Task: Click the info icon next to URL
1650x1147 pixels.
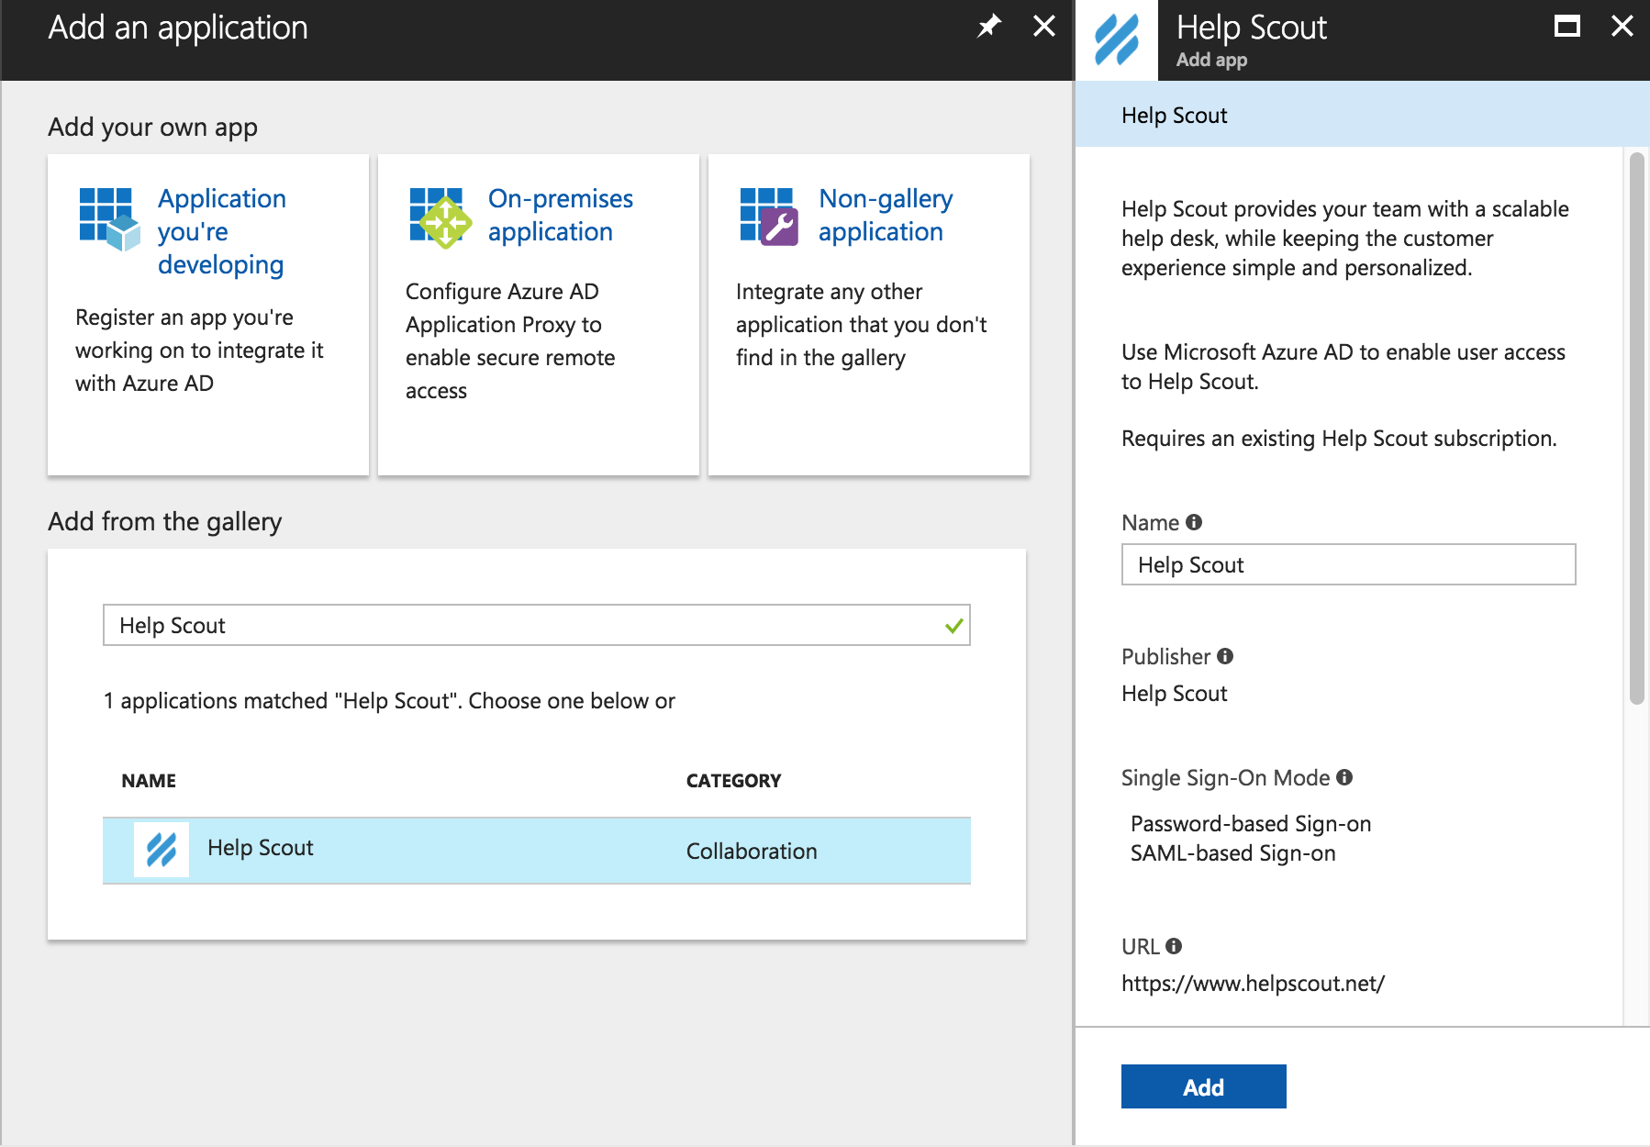Action: (1174, 946)
